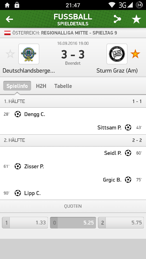Screen dimensions: 146x259
Task: Select the Spielinfo tab
Action: click(x=17, y=86)
